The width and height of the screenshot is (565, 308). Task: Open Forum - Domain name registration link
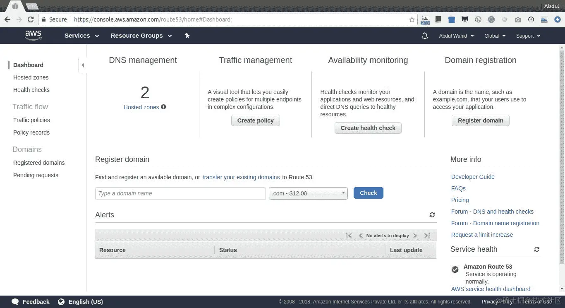495,223
